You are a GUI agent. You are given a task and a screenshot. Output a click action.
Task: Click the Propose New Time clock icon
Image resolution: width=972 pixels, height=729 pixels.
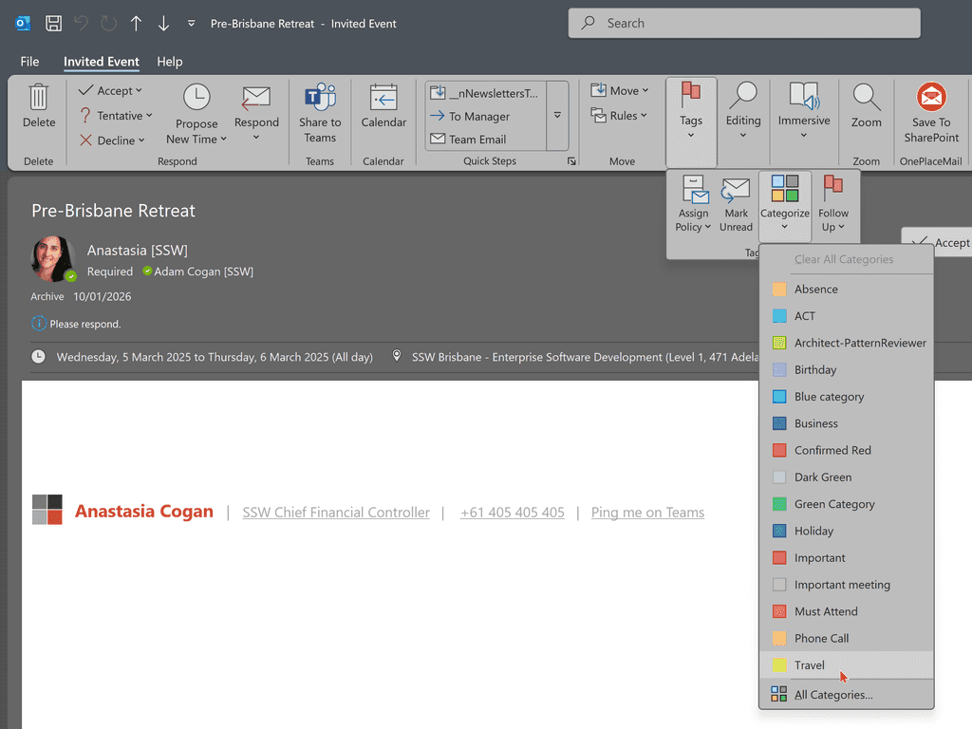click(x=196, y=97)
